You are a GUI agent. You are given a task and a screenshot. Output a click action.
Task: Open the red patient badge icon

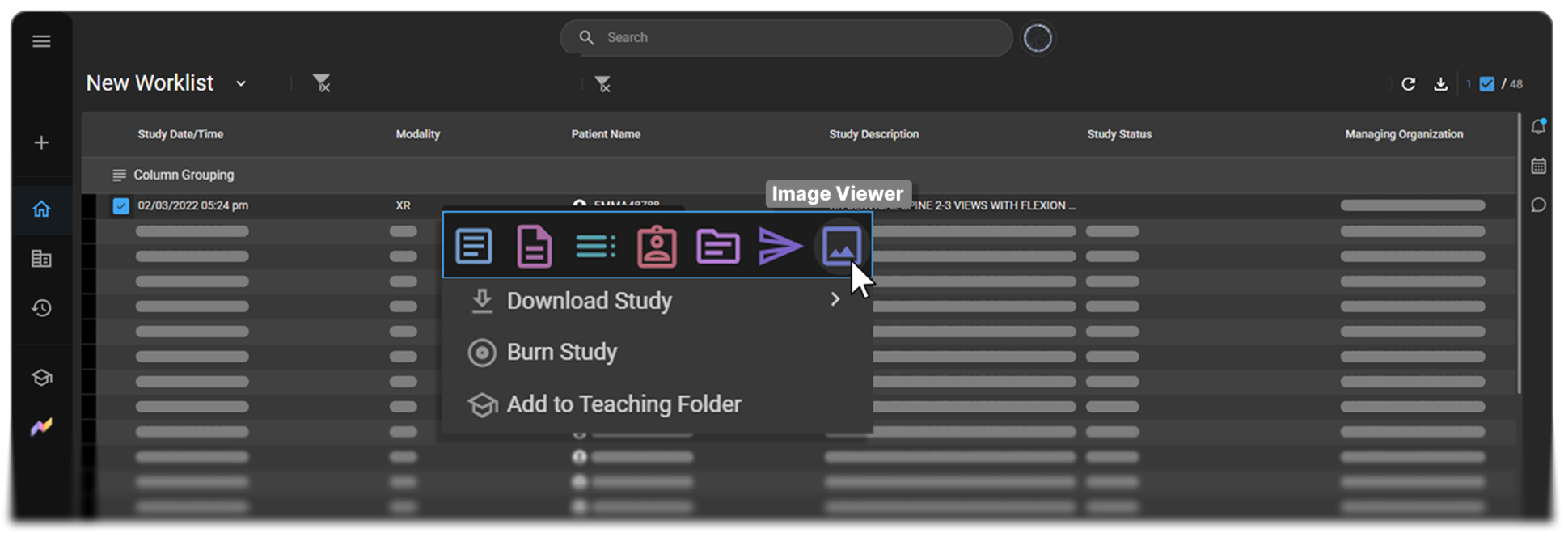tap(657, 246)
